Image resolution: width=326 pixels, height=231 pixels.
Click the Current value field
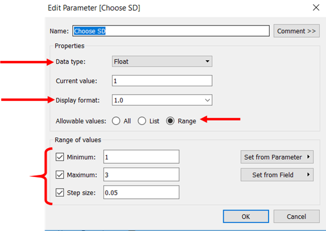(162, 81)
